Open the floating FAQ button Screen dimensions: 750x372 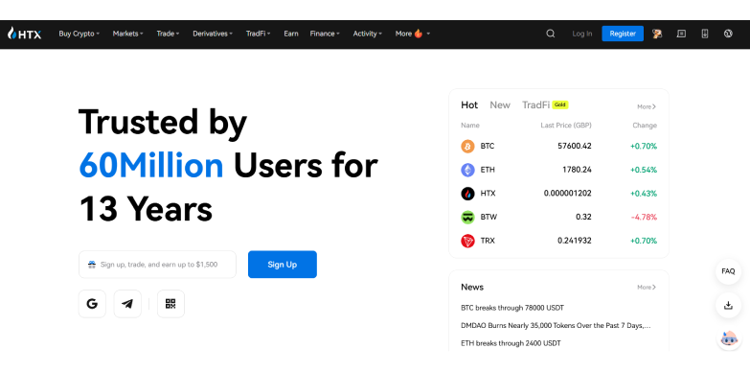[728, 271]
